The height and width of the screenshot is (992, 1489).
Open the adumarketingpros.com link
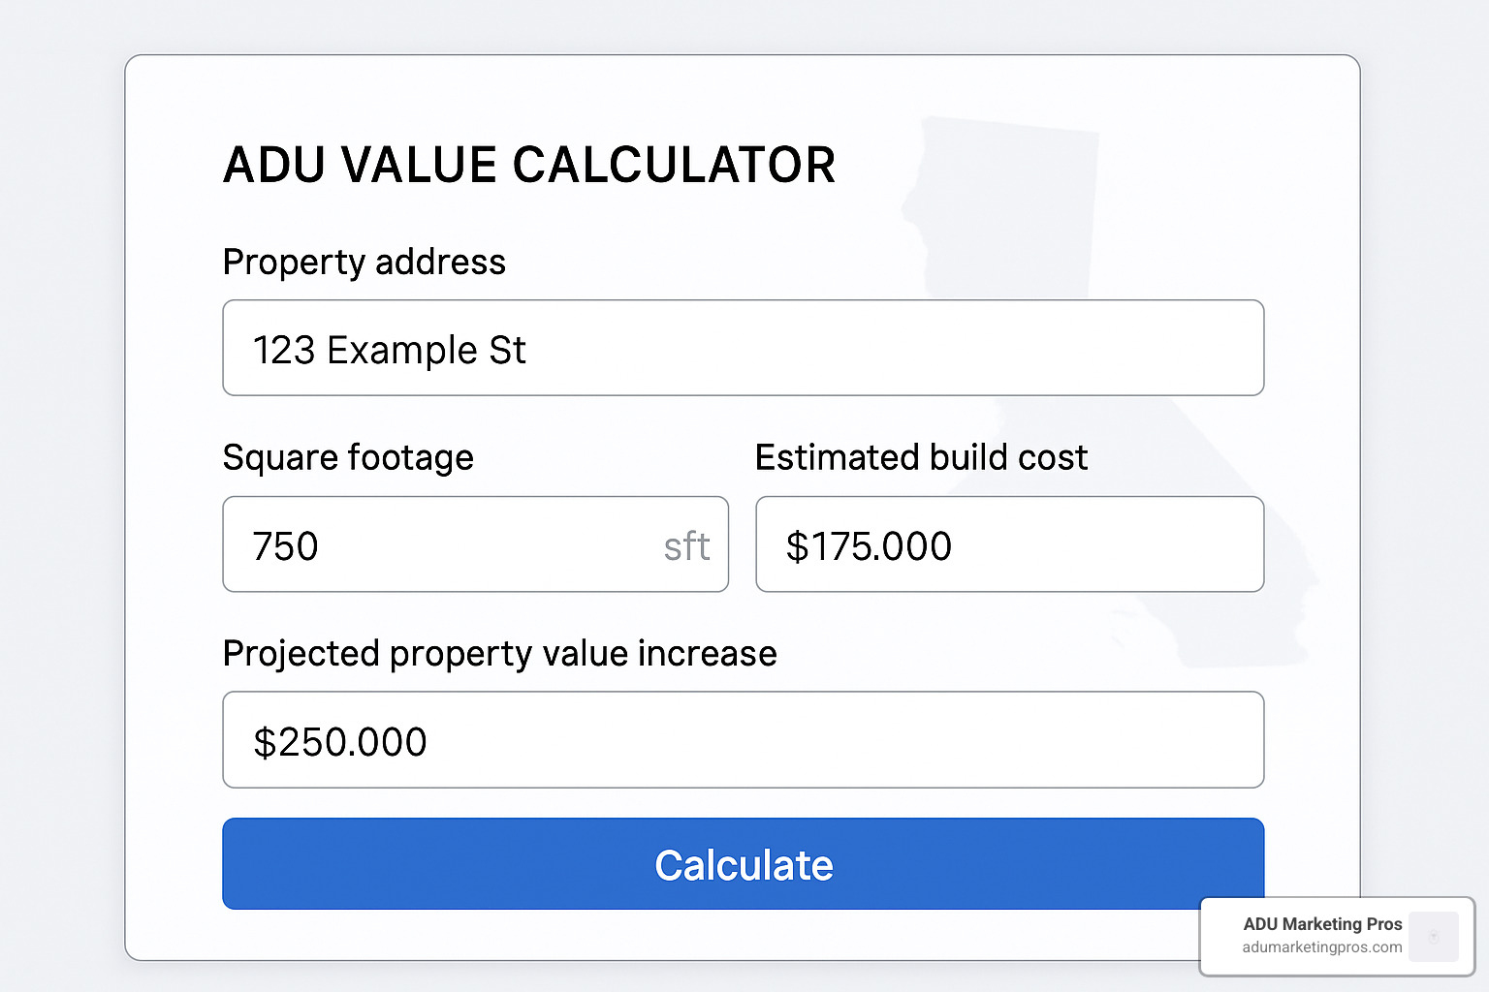pyautogui.click(x=1322, y=948)
